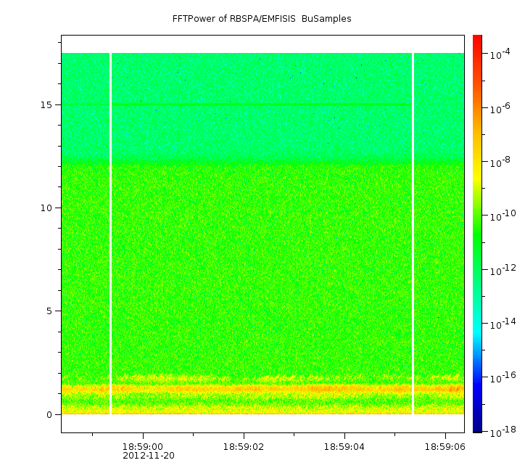The image size is (525, 476).
Task: Click the time label 18:59:00
Action: click(143, 447)
